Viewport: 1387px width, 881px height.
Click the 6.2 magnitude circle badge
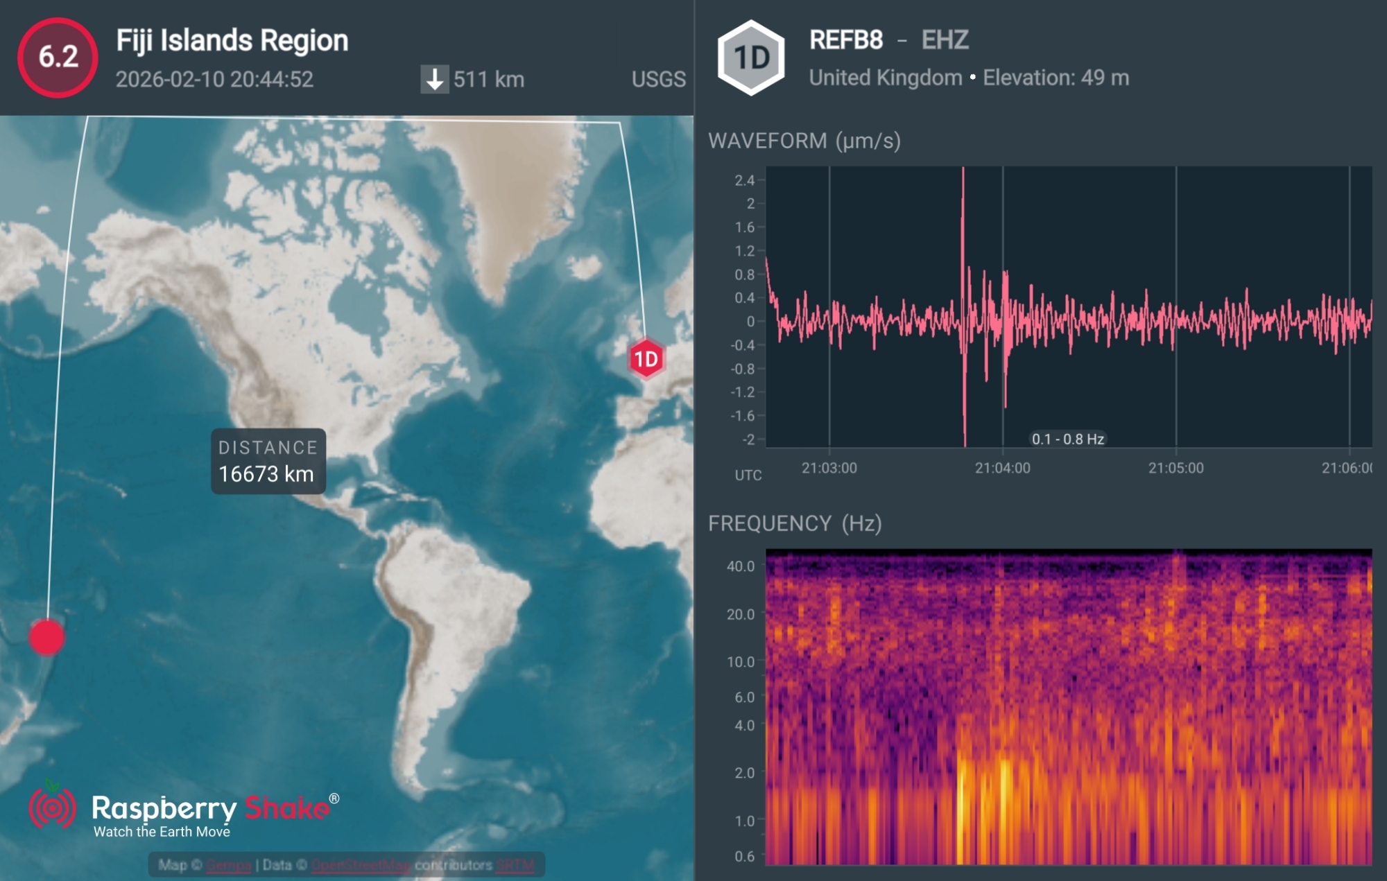pyautogui.click(x=58, y=57)
